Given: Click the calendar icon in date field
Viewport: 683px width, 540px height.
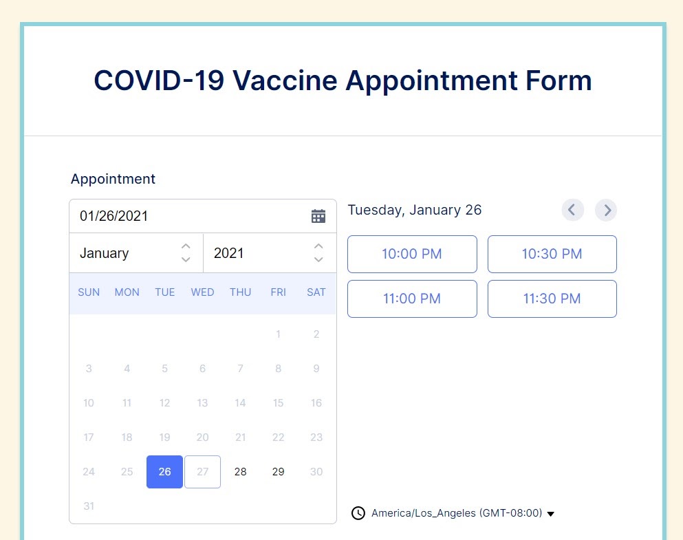Looking at the screenshot, I should tap(318, 216).
